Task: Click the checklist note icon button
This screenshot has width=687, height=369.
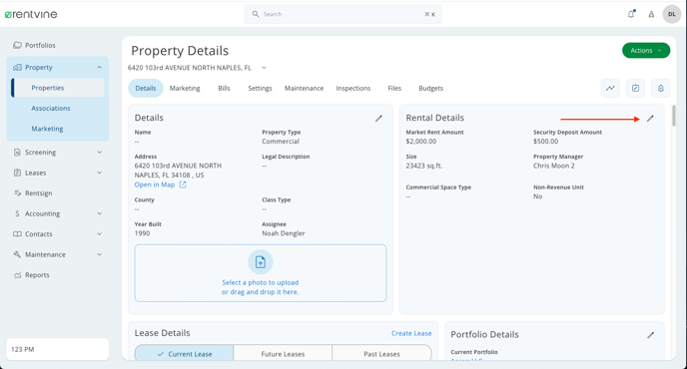Action: 635,88
